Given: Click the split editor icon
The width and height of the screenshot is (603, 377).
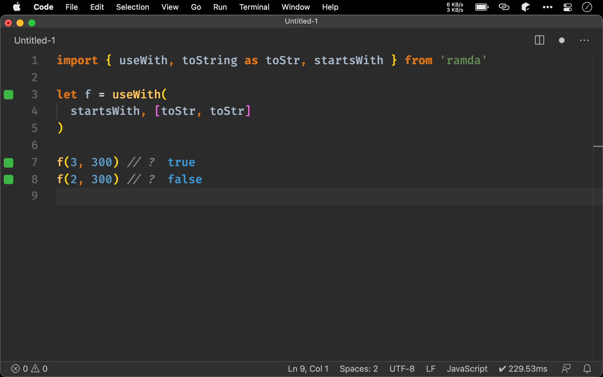Looking at the screenshot, I should point(539,40).
